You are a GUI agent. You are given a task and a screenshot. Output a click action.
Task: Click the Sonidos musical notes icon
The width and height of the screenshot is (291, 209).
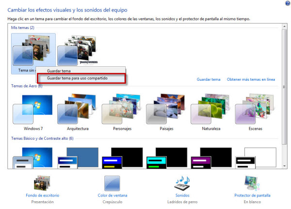click(x=182, y=182)
